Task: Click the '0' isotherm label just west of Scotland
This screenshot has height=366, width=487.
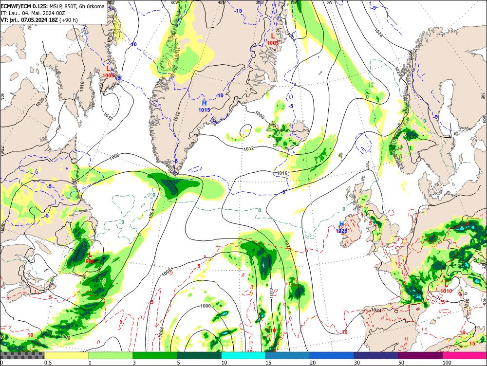Action: (x=344, y=209)
